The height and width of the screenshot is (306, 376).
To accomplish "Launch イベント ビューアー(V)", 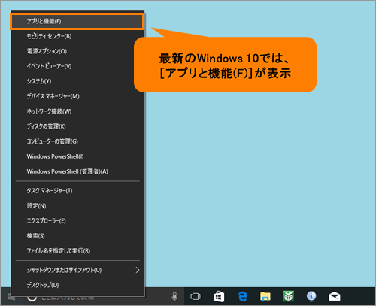I will (x=77, y=66).
